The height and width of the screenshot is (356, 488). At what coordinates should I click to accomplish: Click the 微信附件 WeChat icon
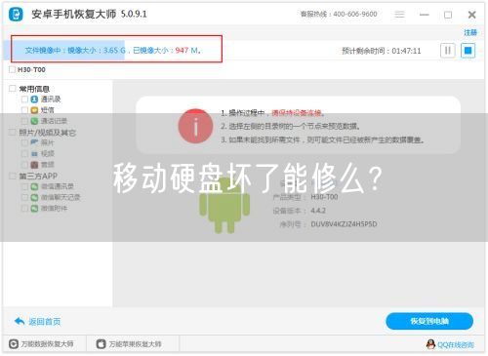34,209
